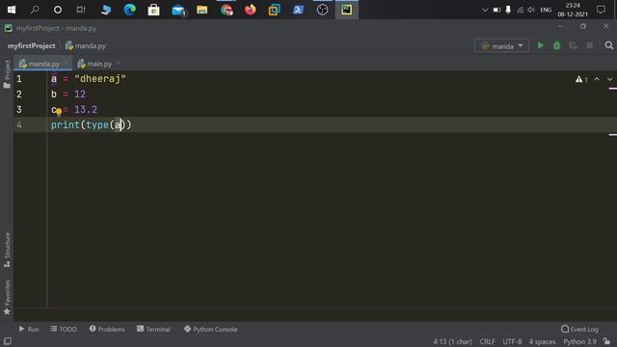Viewport: 617px width, 347px height.
Task: Place cursor on the value 12 on line 2
Action: click(79, 94)
